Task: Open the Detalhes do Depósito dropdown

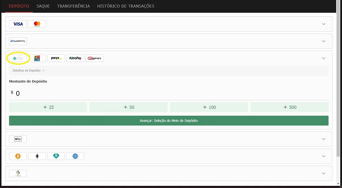Action: click(x=29, y=70)
